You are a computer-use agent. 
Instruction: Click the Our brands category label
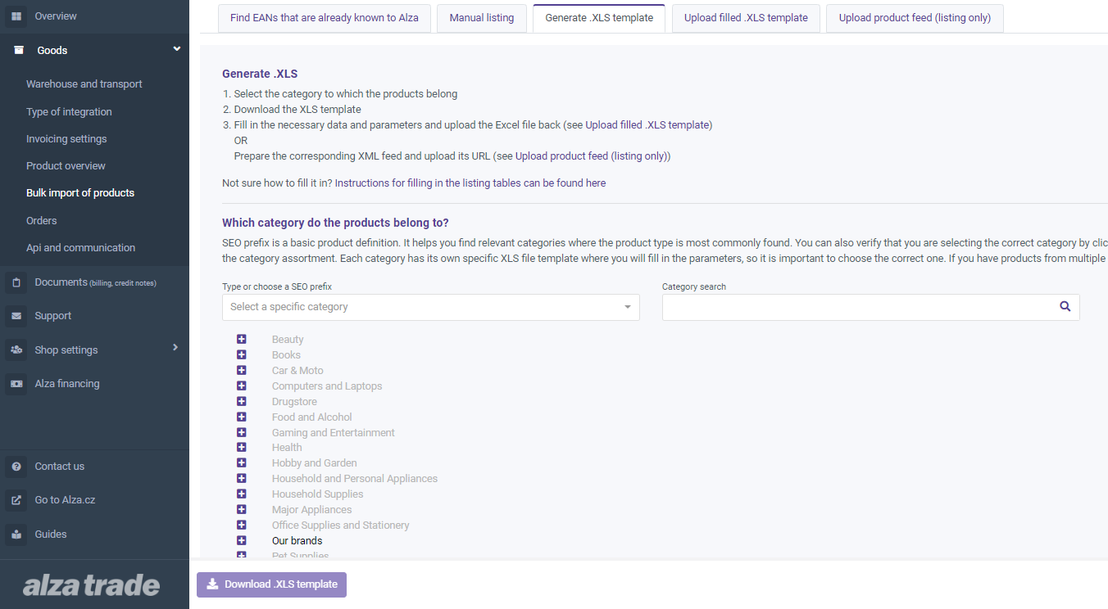[x=297, y=541]
